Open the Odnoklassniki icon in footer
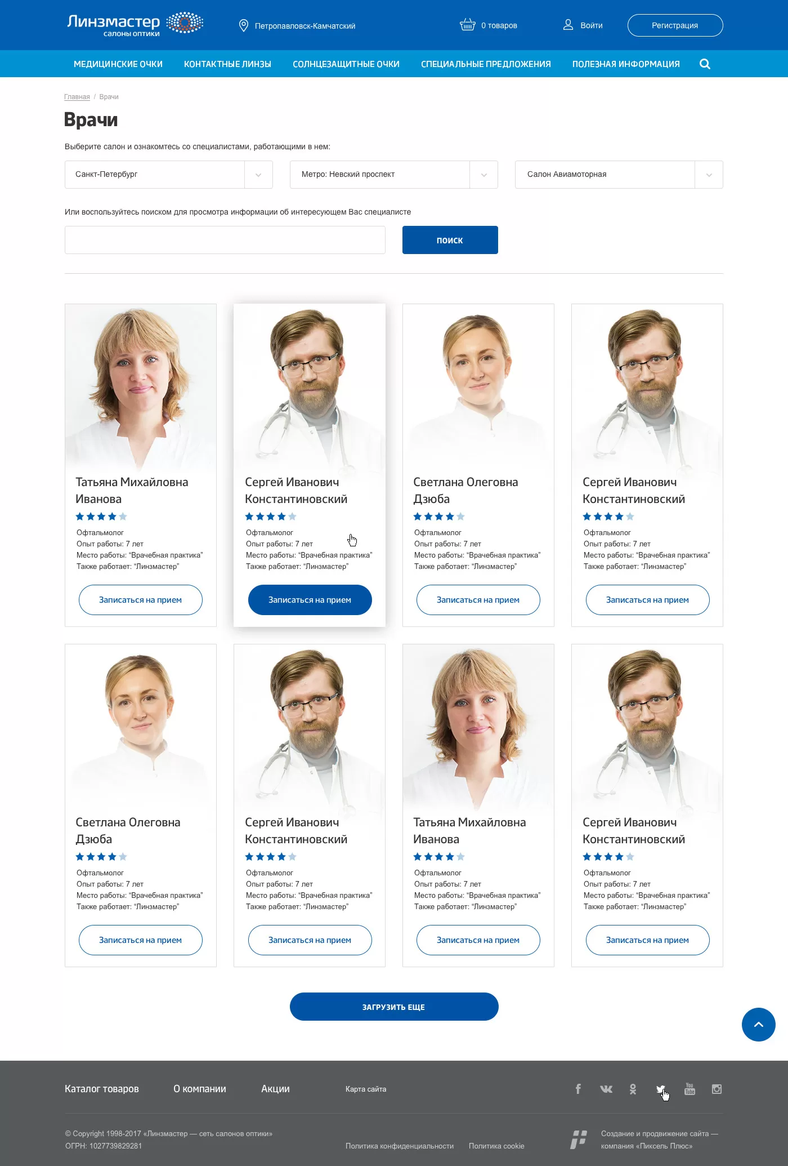Image resolution: width=788 pixels, height=1166 pixels. (x=633, y=1089)
